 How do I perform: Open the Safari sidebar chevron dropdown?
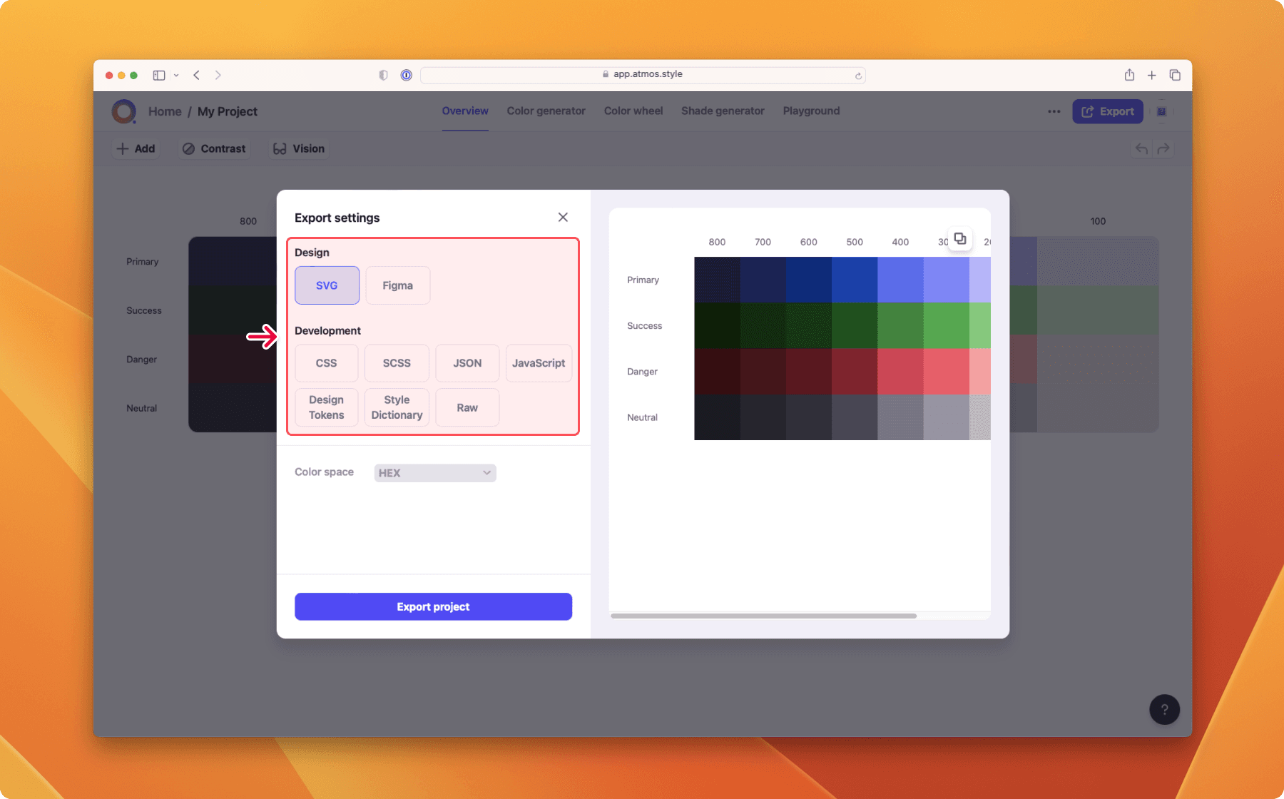pyautogui.click(x=176, y=75)
